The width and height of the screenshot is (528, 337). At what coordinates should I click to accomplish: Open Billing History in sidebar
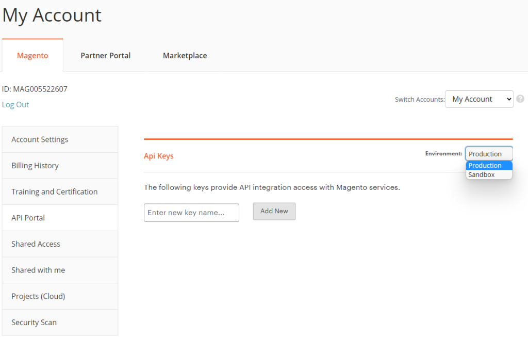pyautogui.click(x=60, y=166)
